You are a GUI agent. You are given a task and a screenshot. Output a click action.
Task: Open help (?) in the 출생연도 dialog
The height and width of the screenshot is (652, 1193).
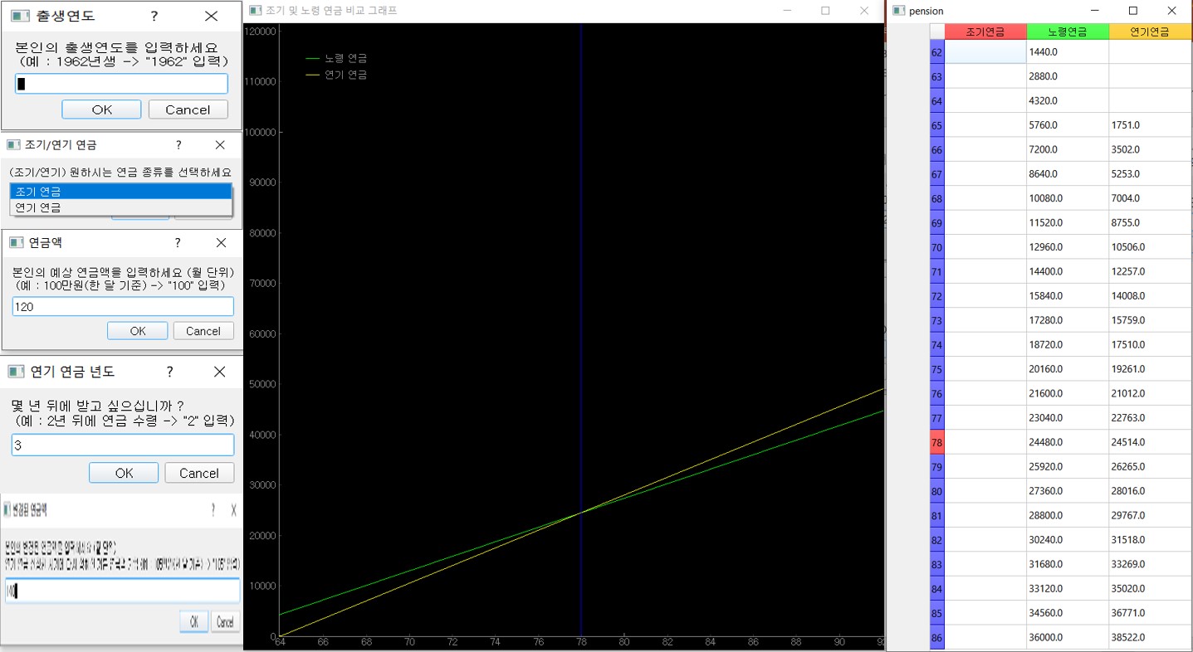point(154,16)
